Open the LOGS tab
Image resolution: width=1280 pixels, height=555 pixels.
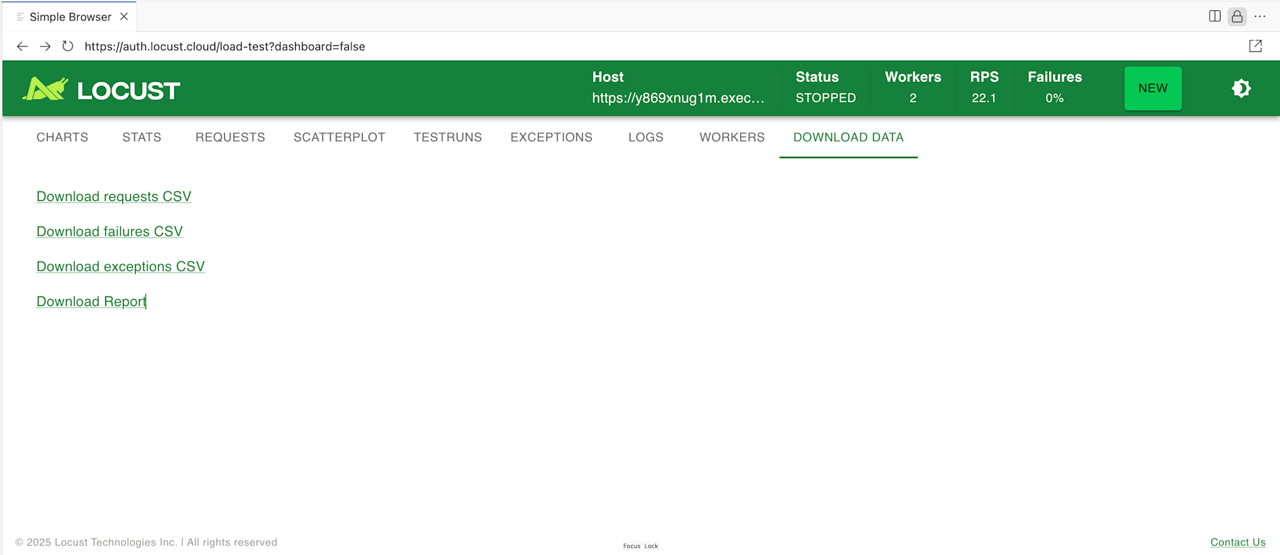point(646,137)
